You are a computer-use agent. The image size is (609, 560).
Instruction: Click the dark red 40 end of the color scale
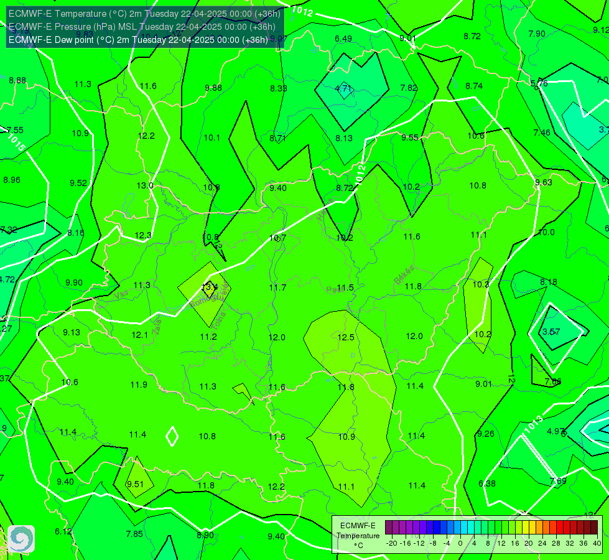(594, 528)
